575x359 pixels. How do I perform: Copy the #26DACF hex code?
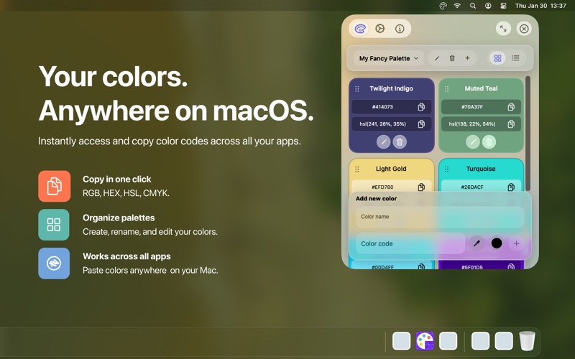[511, 187]
